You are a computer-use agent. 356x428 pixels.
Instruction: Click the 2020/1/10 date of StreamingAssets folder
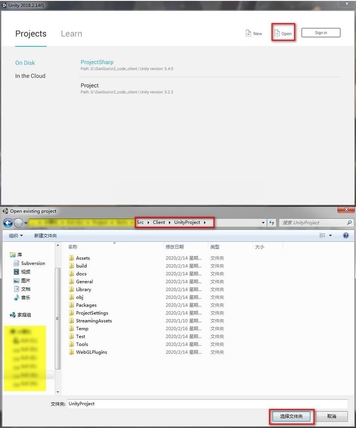coord(184,321)
